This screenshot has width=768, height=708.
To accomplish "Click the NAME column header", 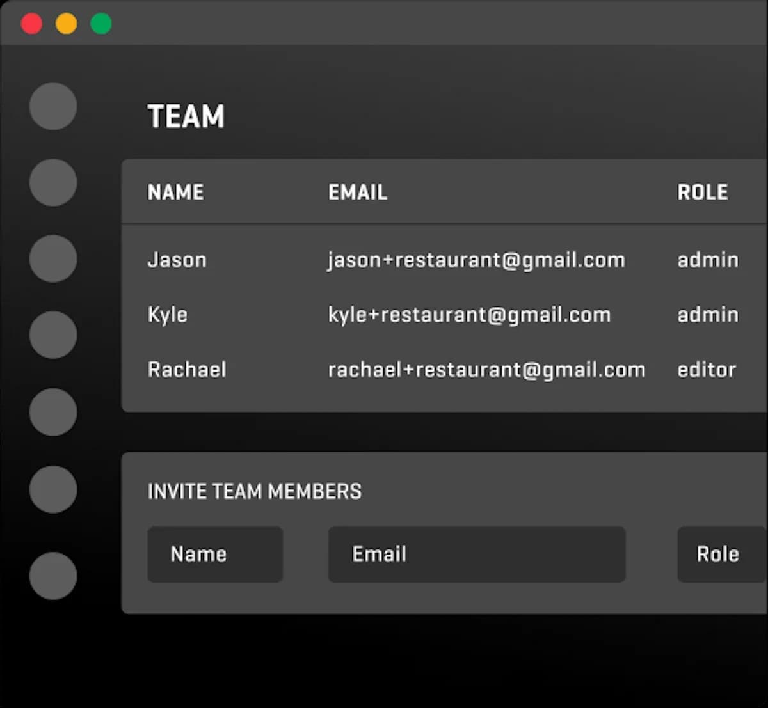I will (175, 192).
